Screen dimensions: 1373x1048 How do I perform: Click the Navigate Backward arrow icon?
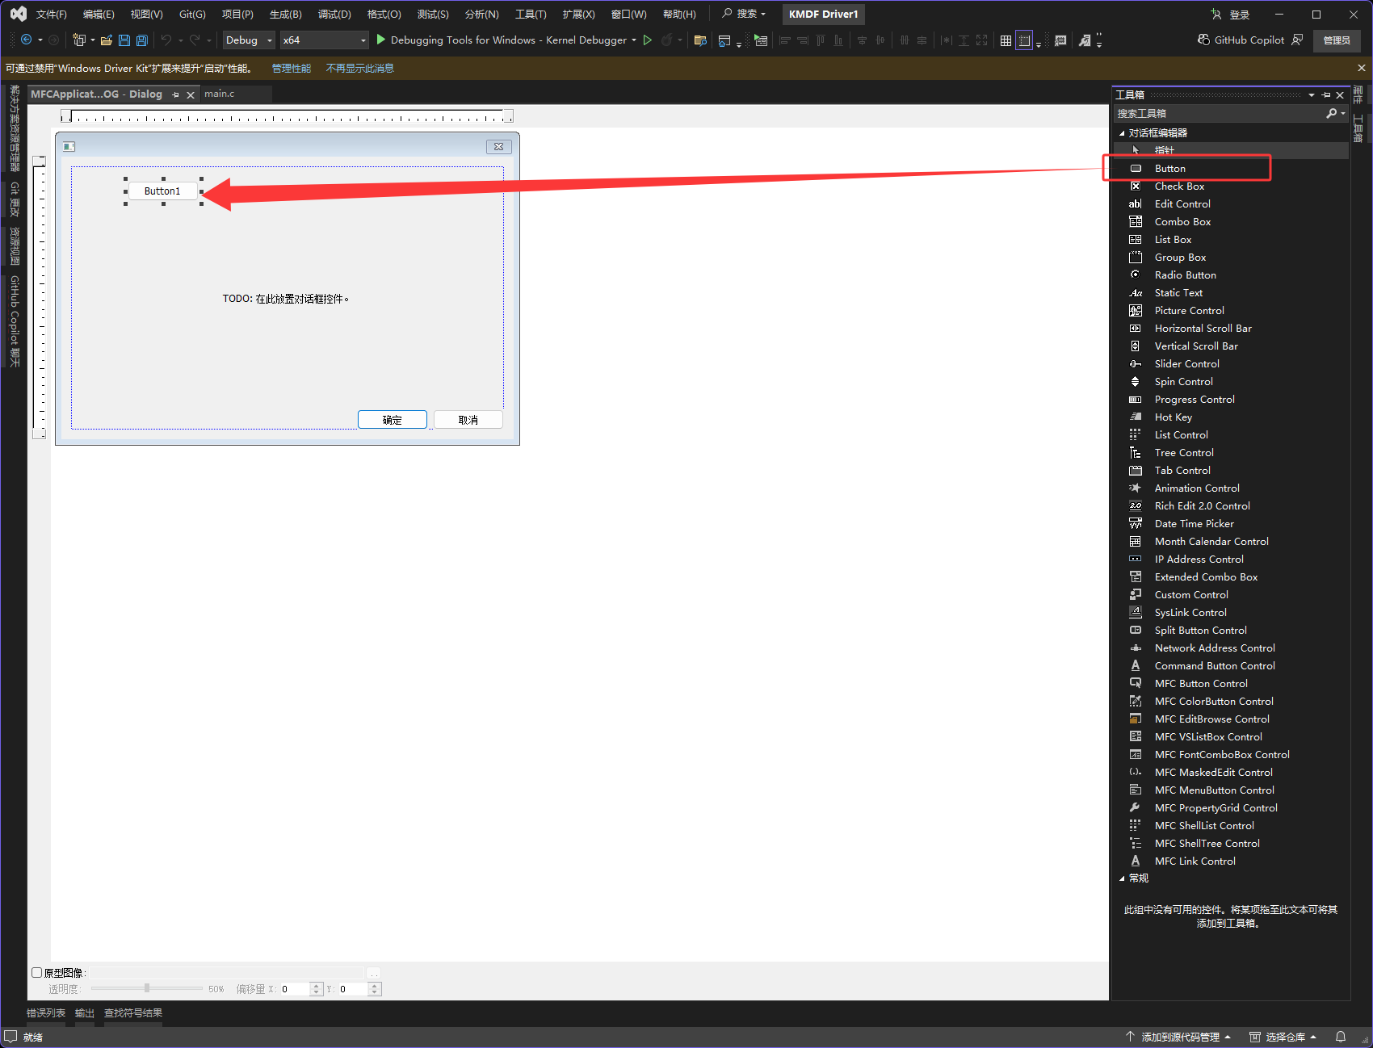pos(26,40)
